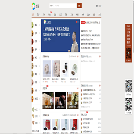134x134 pixels.
Task: Open the green tea-bag pouch article image
Action: point(73,100)
